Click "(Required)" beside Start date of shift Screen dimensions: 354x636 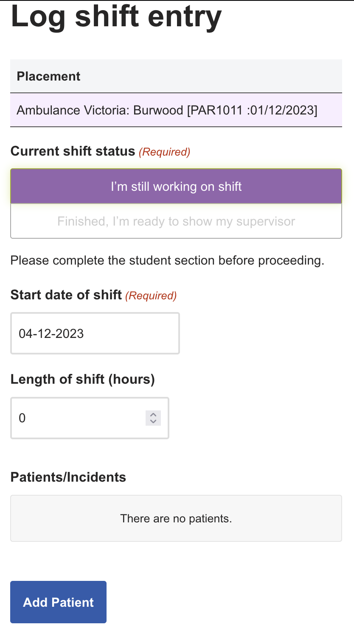point(151,296)
